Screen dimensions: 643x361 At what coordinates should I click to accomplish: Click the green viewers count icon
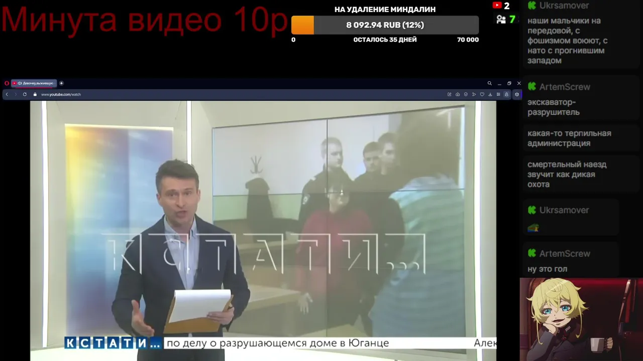pyautogui.click(x=501, y=20)
